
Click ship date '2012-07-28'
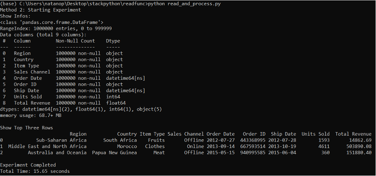(282, 140)
